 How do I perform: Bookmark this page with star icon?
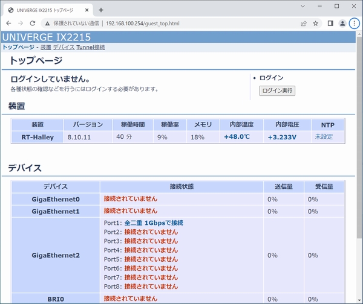[316, 24]
